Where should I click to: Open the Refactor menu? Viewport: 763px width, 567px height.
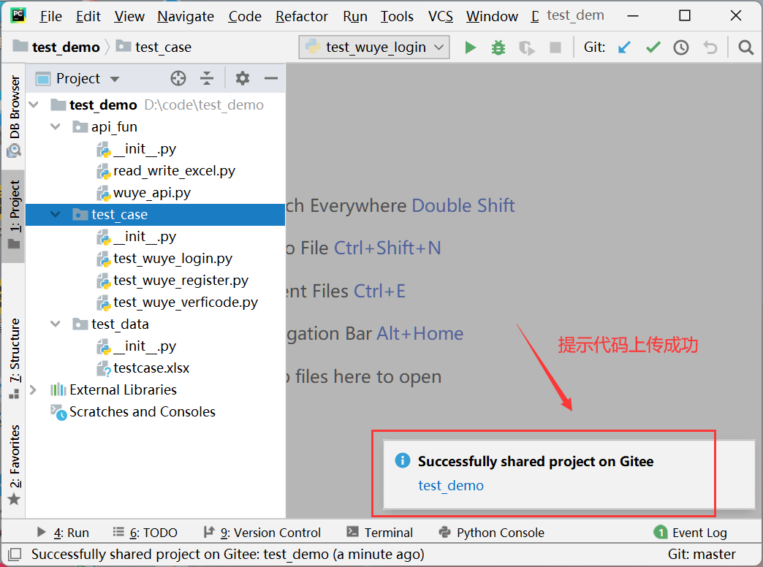(x=301, y=16)
